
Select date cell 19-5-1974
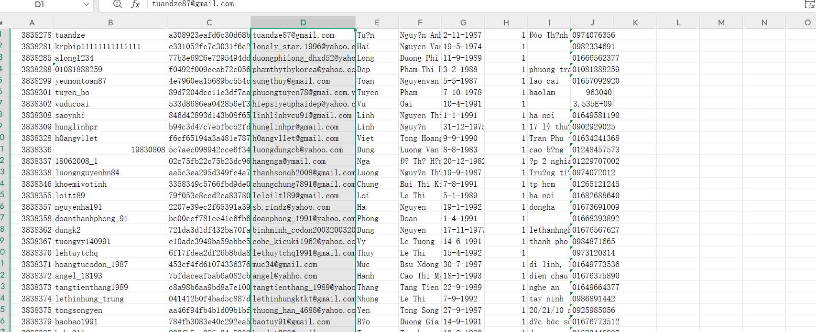pyautogui.click(x=463, y=46)
